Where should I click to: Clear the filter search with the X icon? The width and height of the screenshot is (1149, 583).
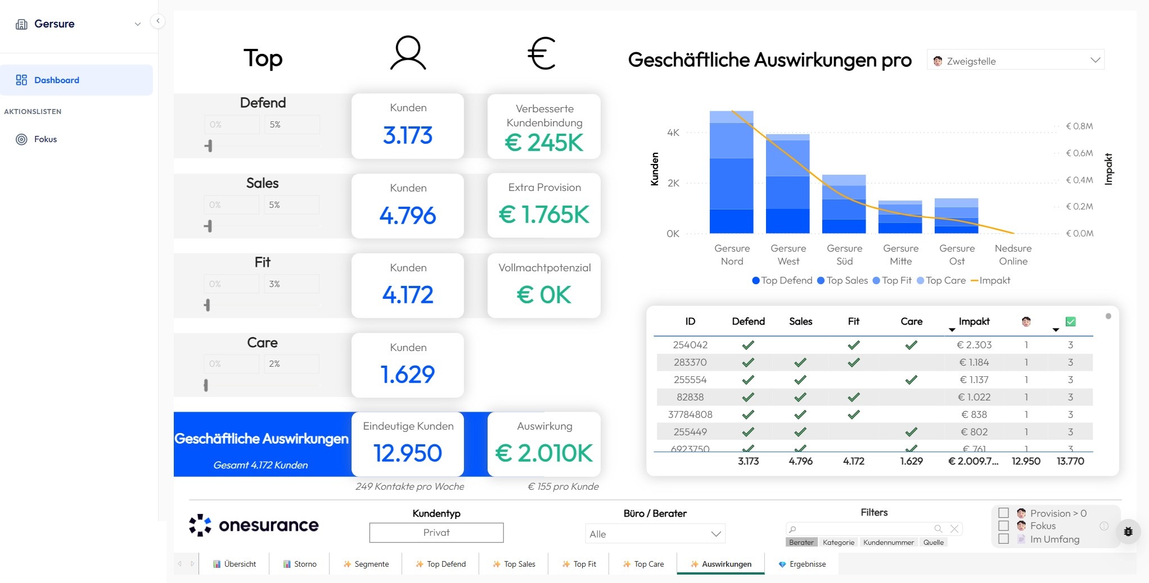[954, 529]
